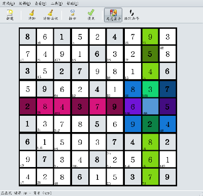Select the bold 3 in the bottom row
Viewport: 203px width, 196px height.
(133, 177)
